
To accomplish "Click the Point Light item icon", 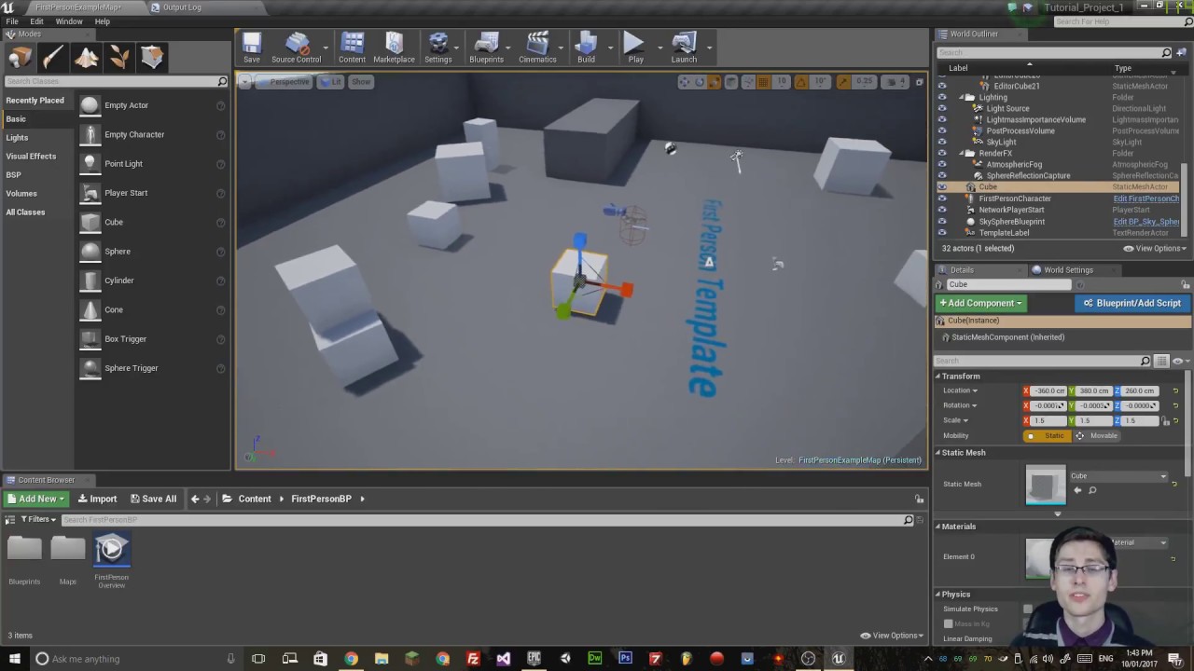I will [x=90, y=163].
